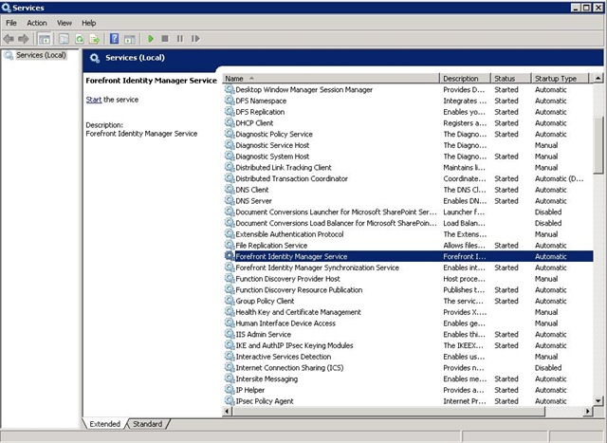This screenshot has width=607, height=443.
Task: Start the service with green play icon
Action: (151, 39)
